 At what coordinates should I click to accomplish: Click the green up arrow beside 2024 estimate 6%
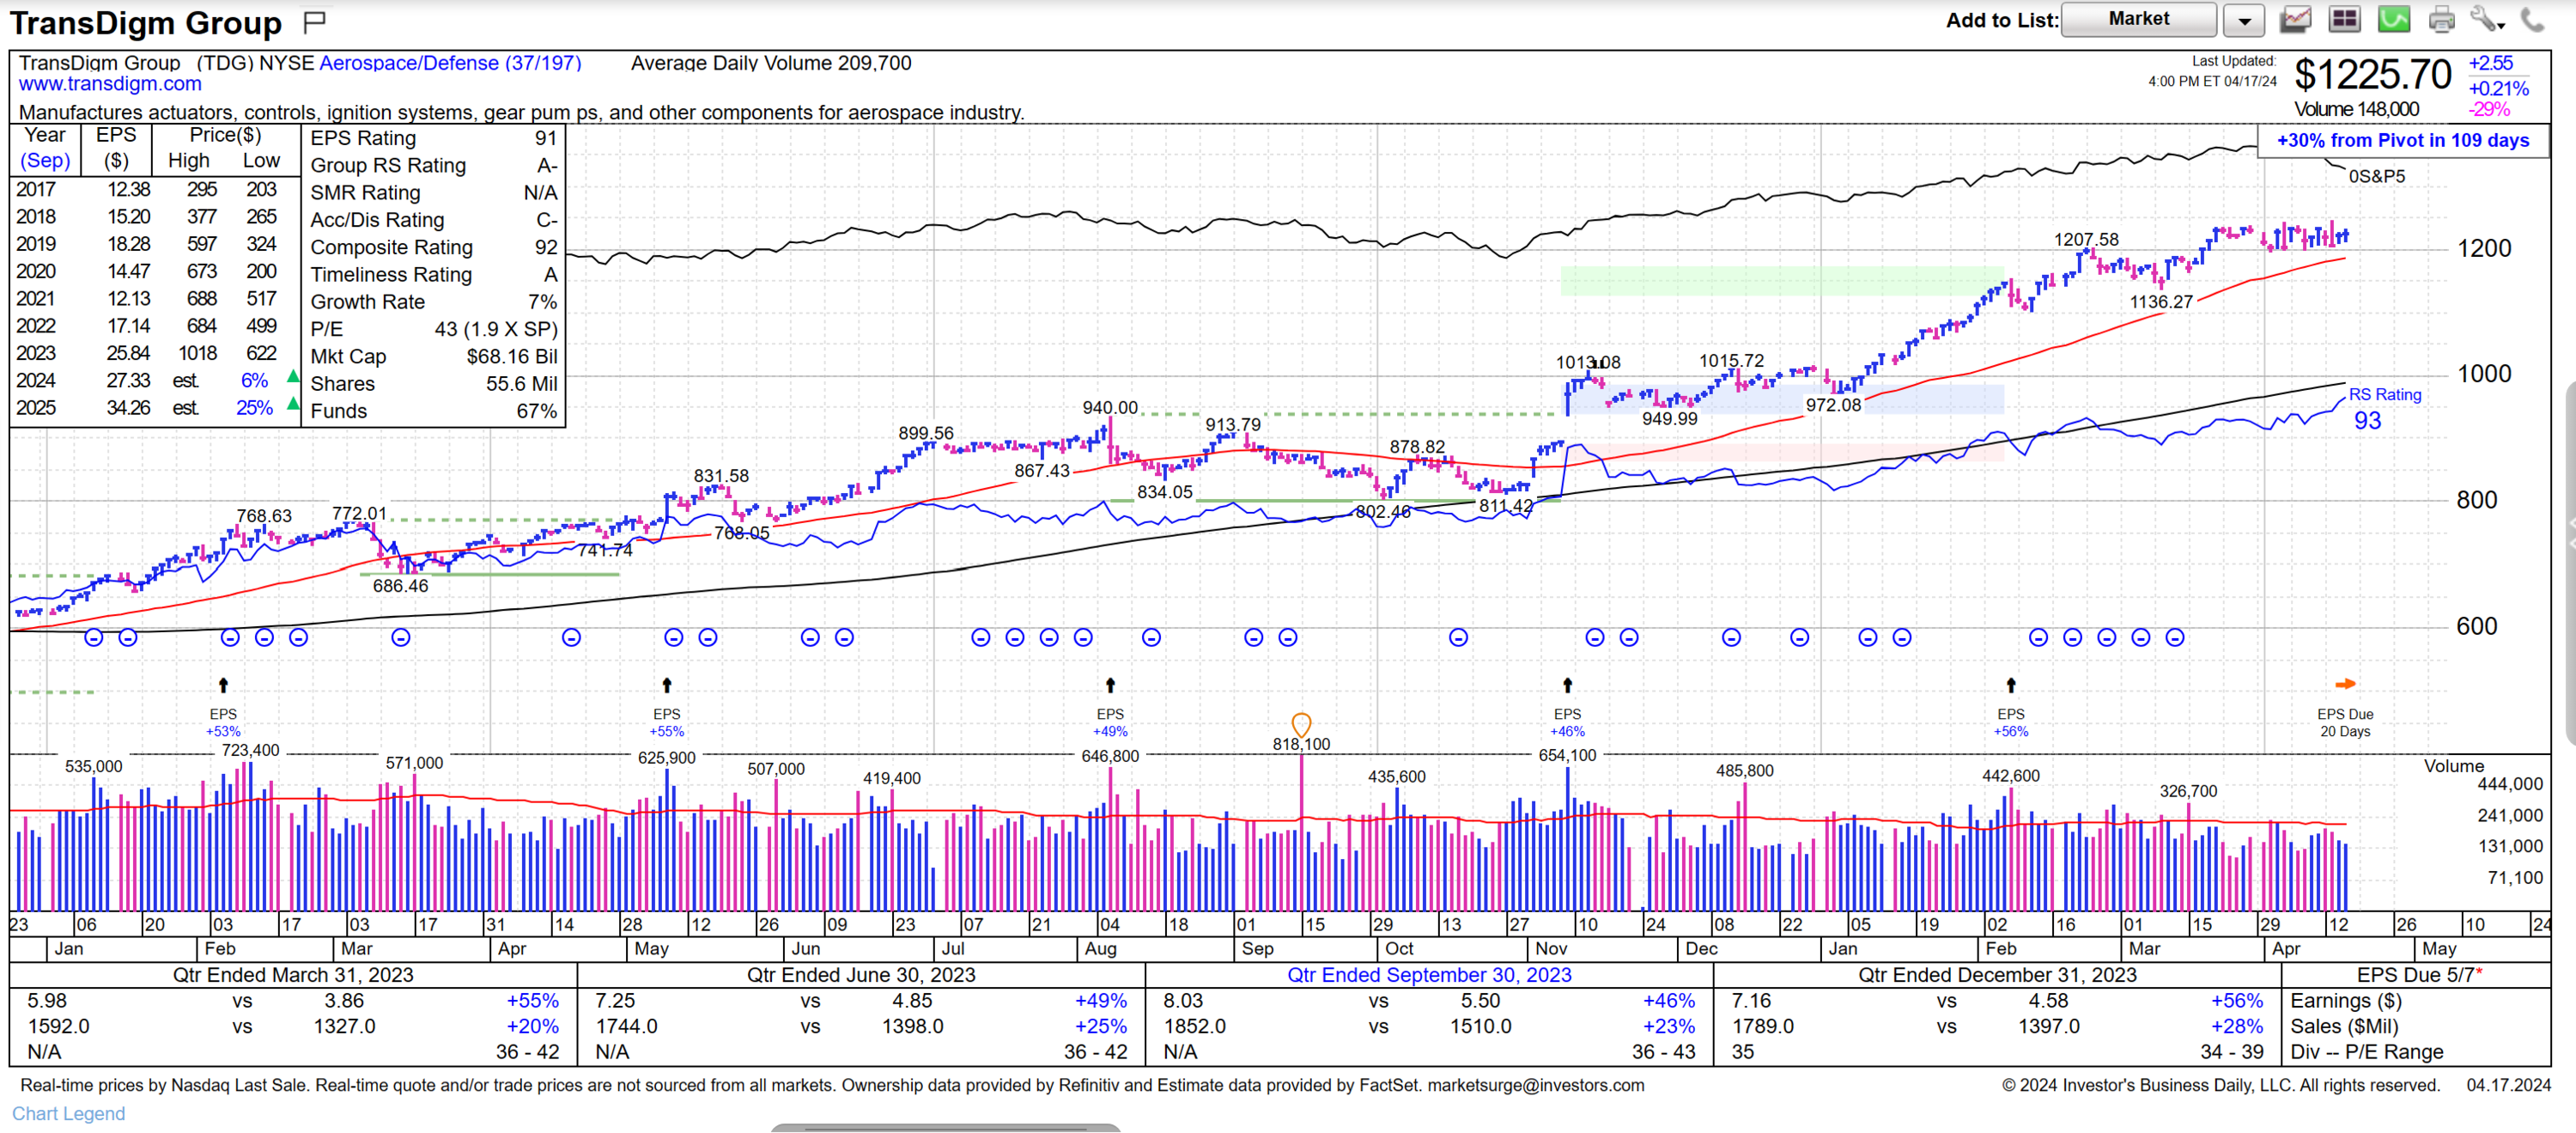[x=292, y=377]
